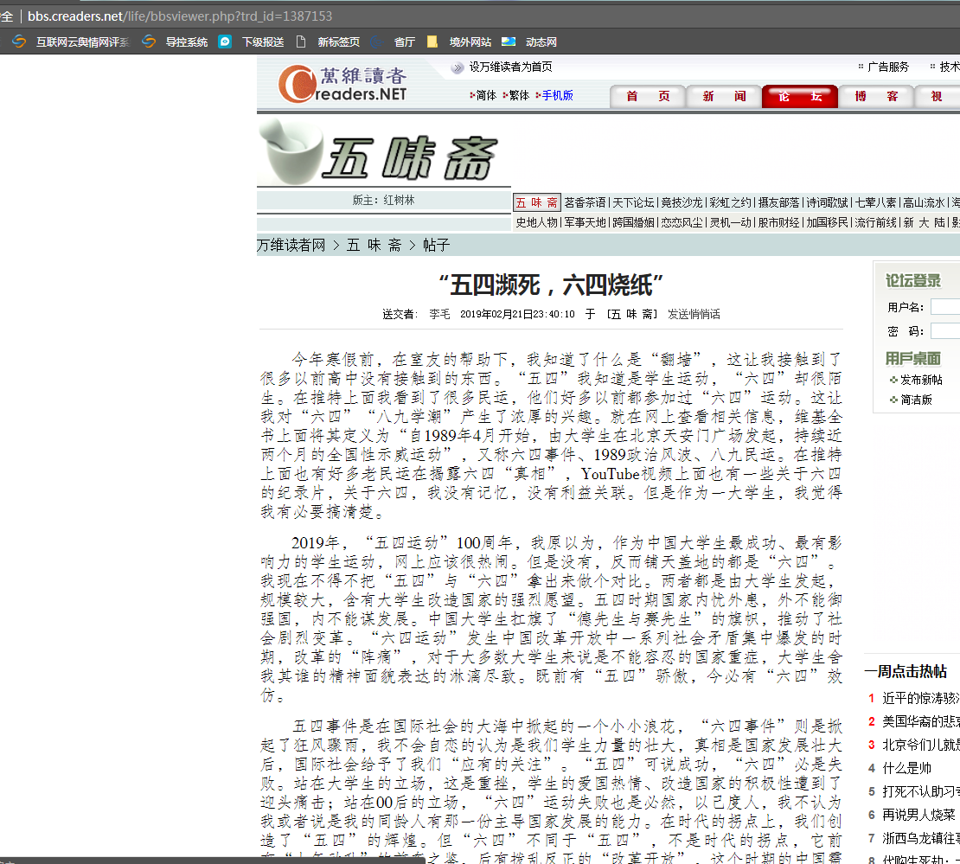Open the 竞技沙龙 forum link
Screen dimensions: 960x864
coord(682,202)
